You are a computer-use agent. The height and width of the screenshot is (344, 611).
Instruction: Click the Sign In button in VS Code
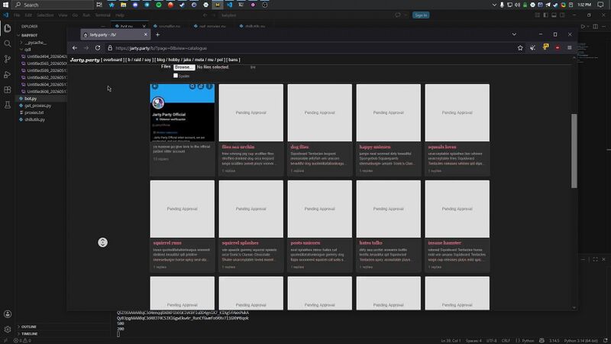point(421,15)
